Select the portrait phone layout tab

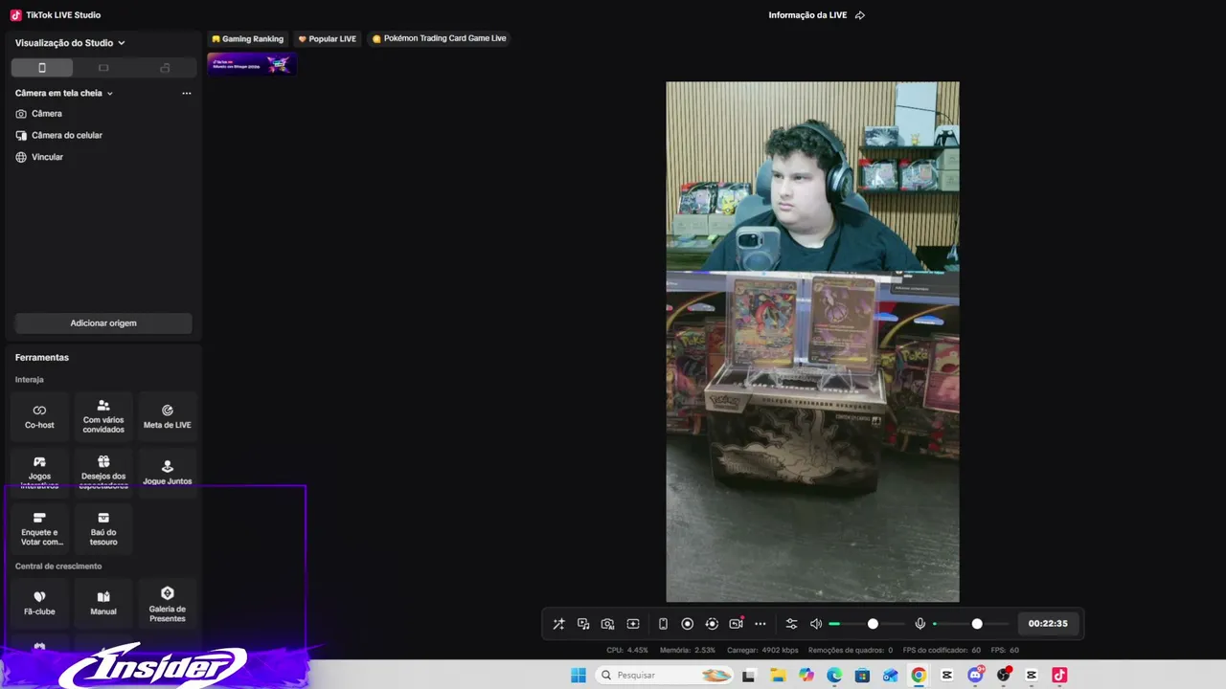click(x=42, y=68)
